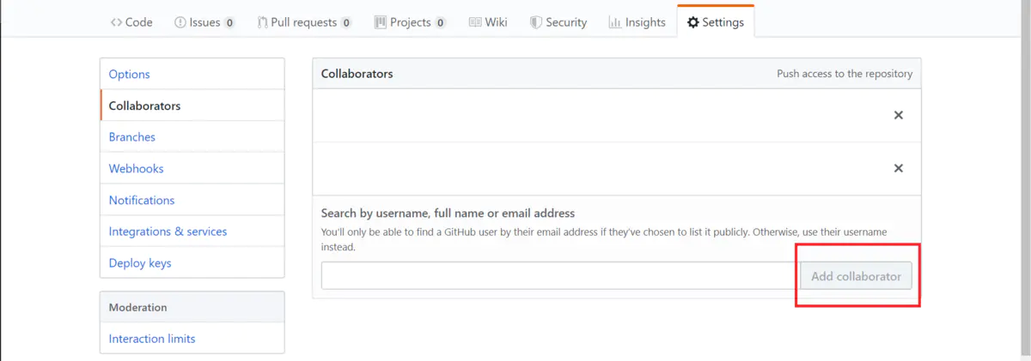Open Integrations & services page
Screen dimensions: 1031x361
(168, 232)
